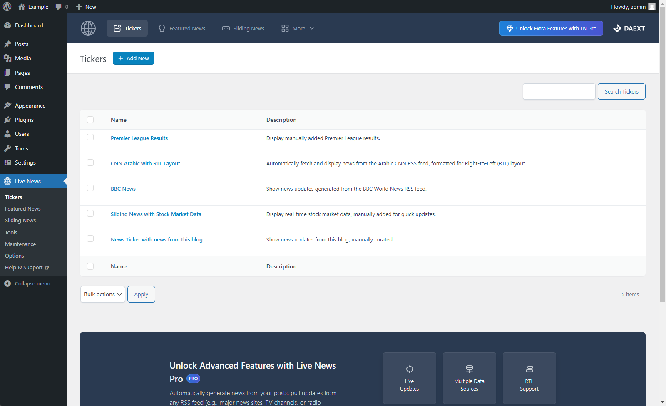
Task: Click the DAEXT logo
Action: 629,28
